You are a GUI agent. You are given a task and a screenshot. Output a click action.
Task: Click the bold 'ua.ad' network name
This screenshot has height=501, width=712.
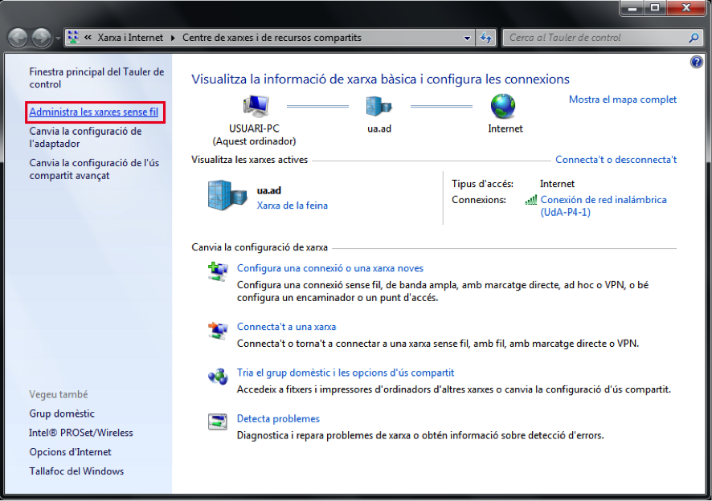(269, 190)
